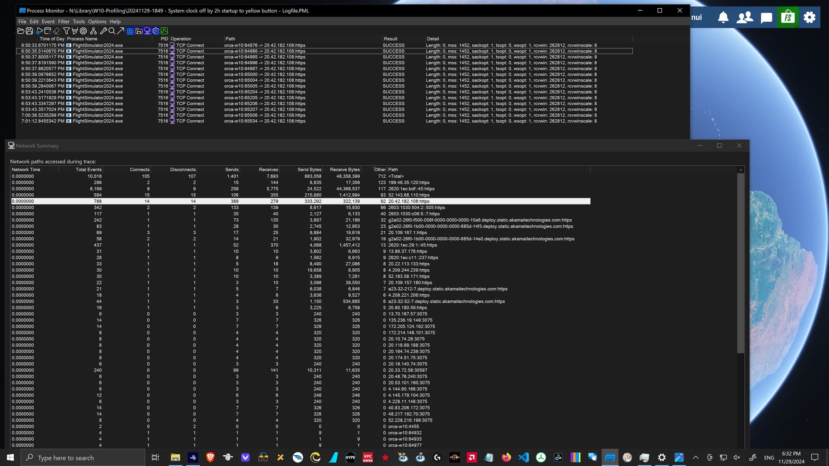Open the Highlight dialog via highlighter icon

[x=75, y=31]
